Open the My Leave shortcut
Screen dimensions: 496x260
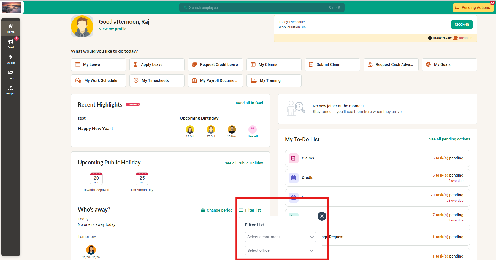click(x=98, y=64)
